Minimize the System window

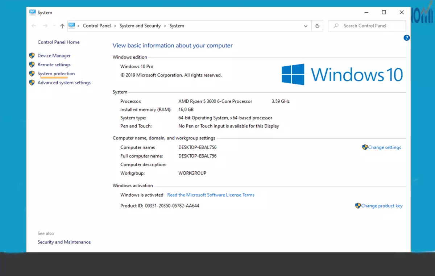(366, 12)
